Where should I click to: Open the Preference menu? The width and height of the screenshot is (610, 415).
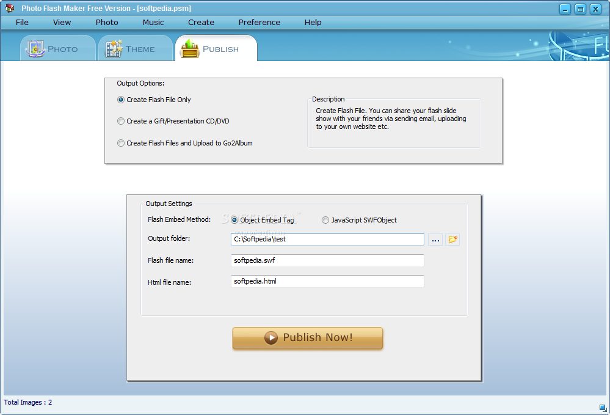(x=259, y=23)
